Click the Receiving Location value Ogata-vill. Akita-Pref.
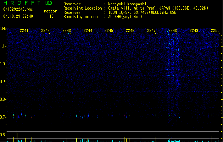Screen dimensions: 223x142 click(132, 8)
